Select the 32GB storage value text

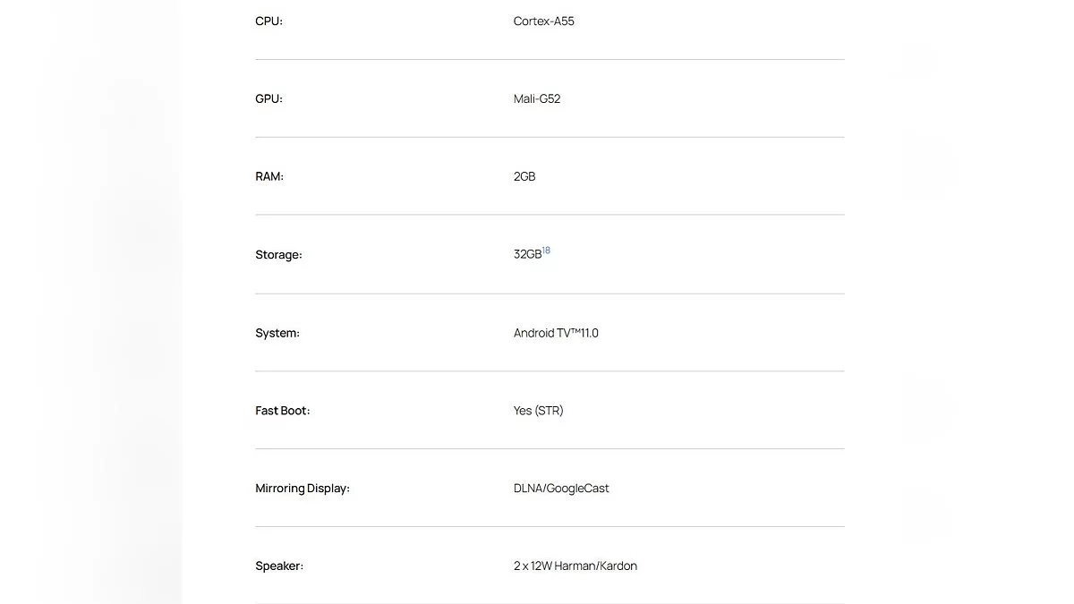[527, 255]
